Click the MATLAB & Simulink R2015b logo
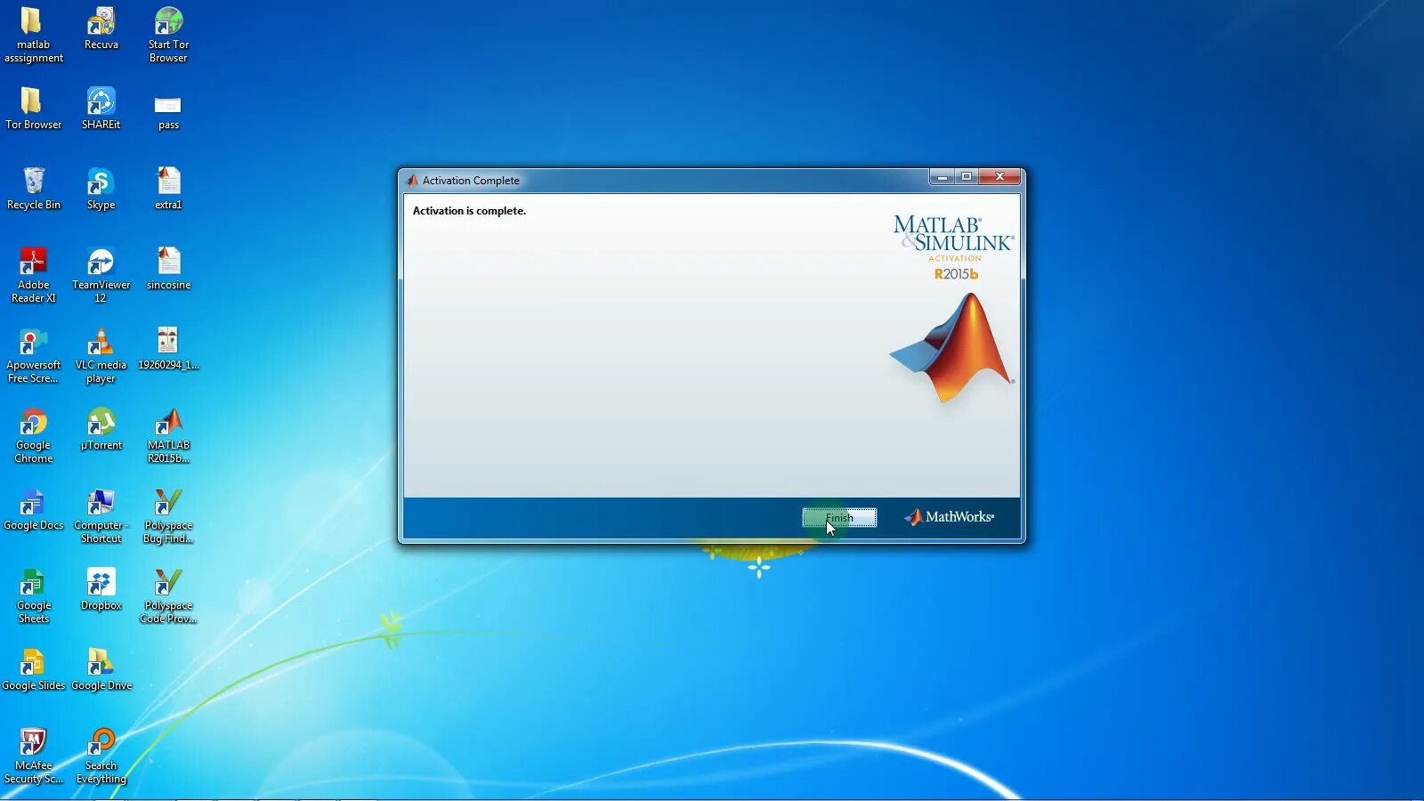The image size is (1424, 801). (953, 309)
